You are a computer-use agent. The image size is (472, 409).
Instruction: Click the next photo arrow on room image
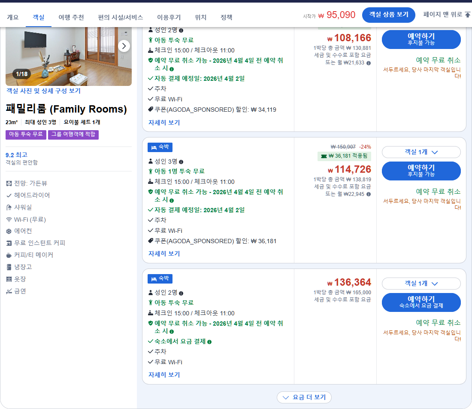[124, 46]
